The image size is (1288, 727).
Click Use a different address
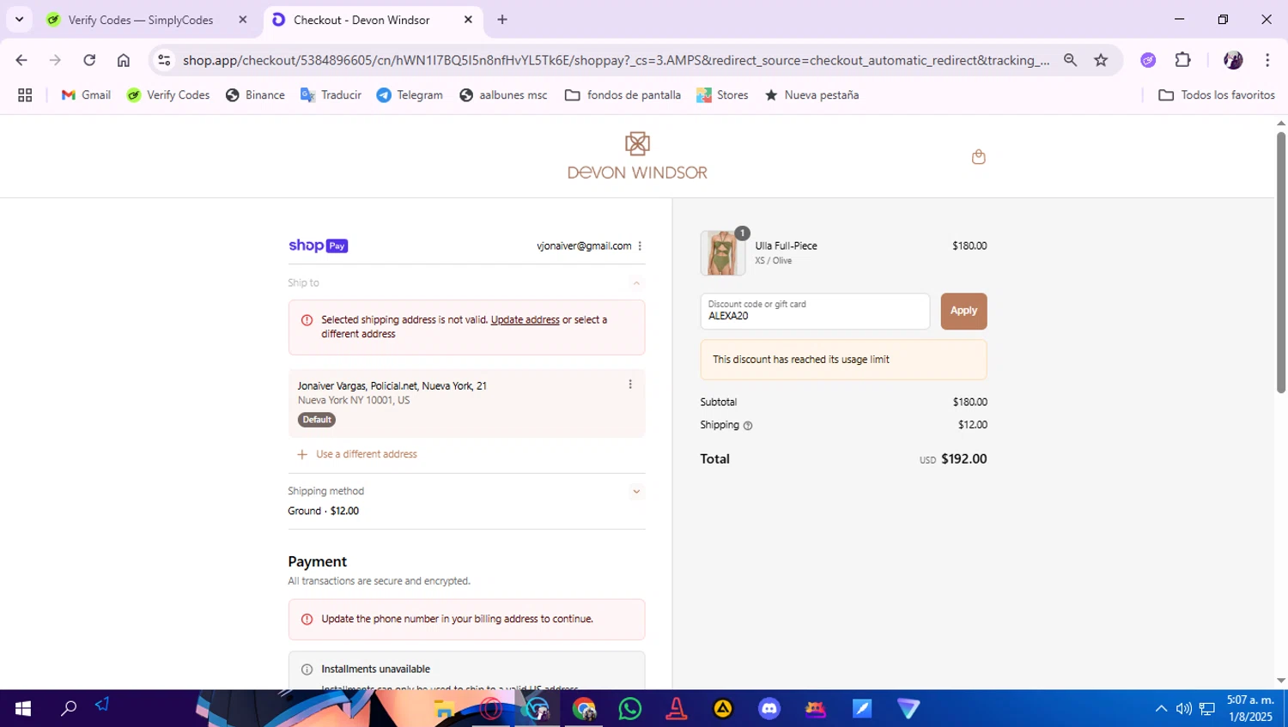[367, 455]
